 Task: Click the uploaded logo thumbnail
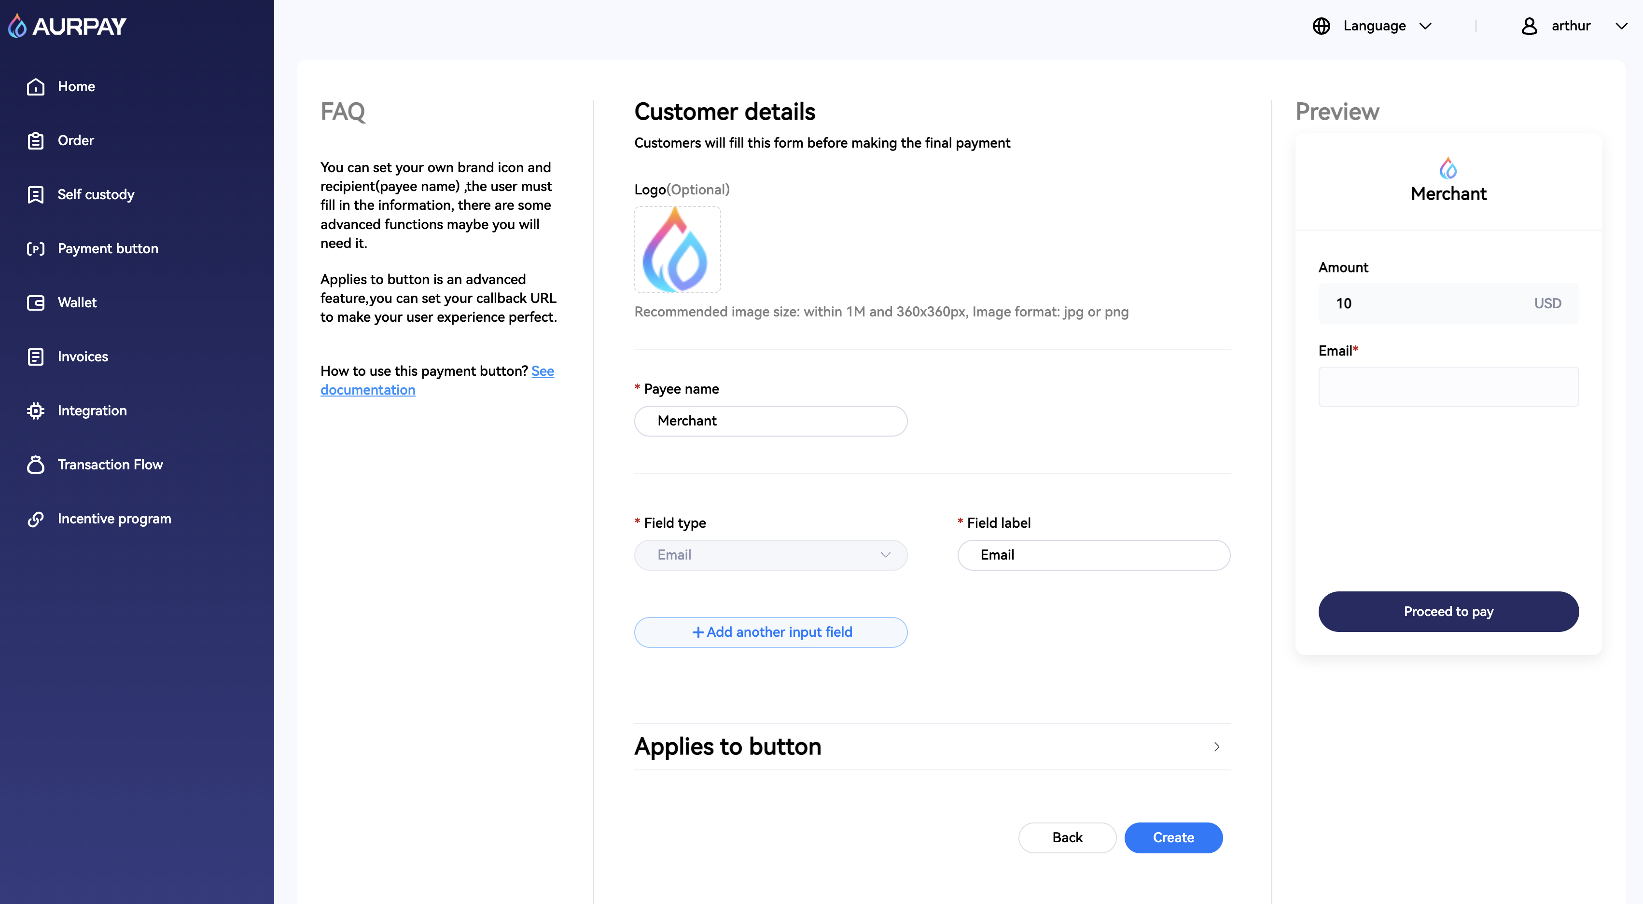click(677, 249)
